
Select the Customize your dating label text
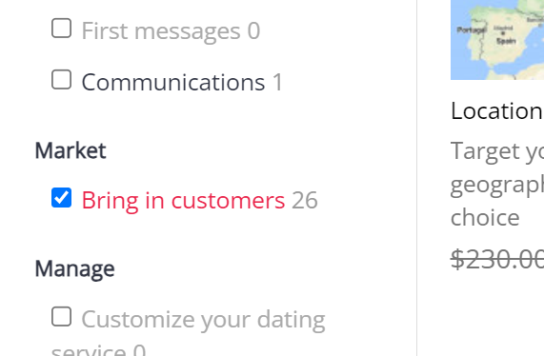pyautogui.click(x=203, y=320)
